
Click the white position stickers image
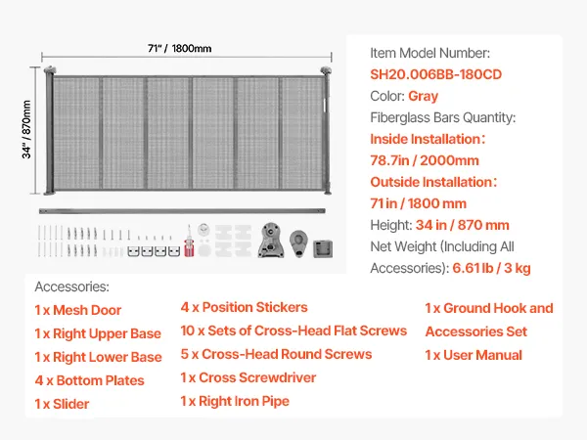[233, 241]
